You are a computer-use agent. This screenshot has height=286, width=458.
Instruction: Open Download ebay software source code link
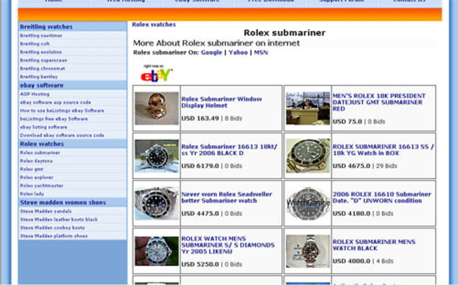[x=62, y=135]
